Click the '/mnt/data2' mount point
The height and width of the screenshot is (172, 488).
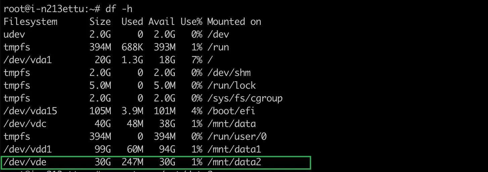234,162
